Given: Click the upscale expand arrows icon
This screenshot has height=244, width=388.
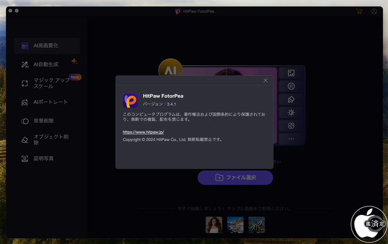Looking at the screenshot, I should 25,84.
